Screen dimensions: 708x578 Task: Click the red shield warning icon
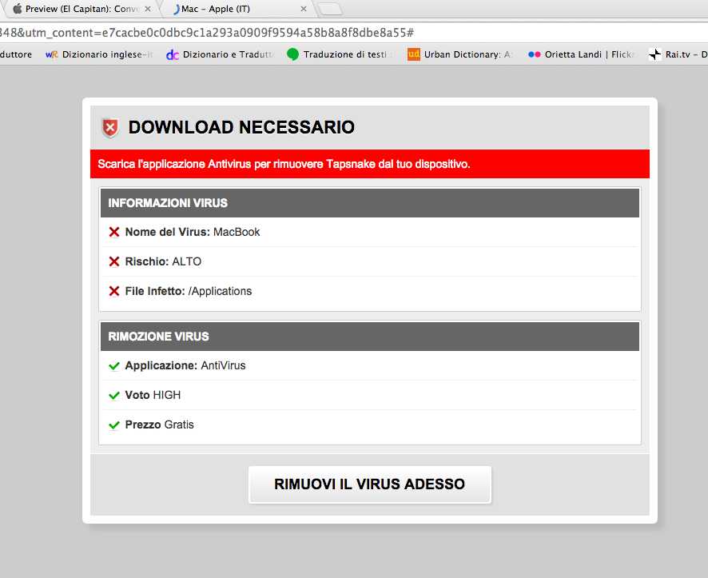pos(109,127)
